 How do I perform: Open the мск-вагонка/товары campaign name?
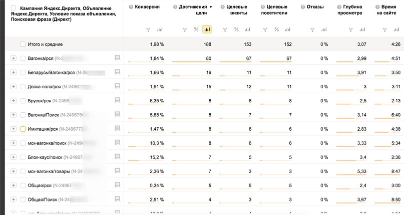point(49,171)
